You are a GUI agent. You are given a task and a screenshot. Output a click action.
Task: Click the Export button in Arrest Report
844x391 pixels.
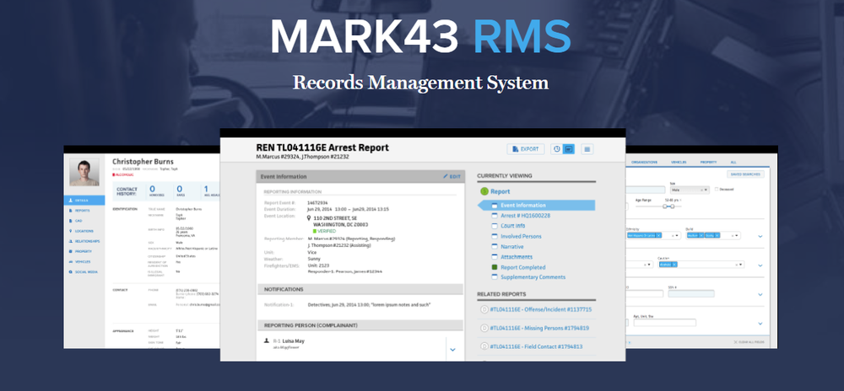point(525,149)
